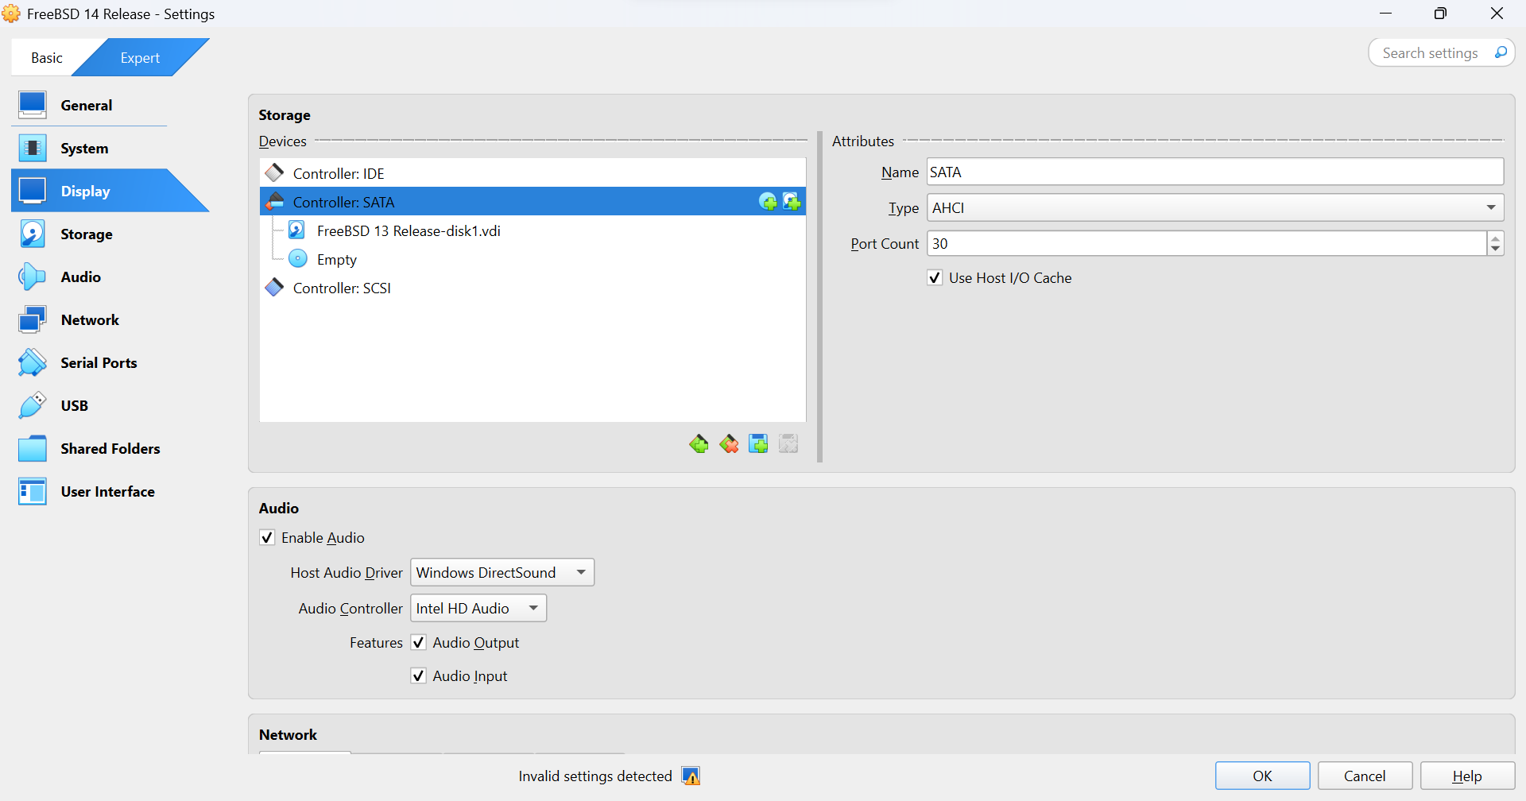Screen dimensions: 1526x801
Task: Click the add attachment icon below devices
Action: pyautogui.click(x=758, y=444)
